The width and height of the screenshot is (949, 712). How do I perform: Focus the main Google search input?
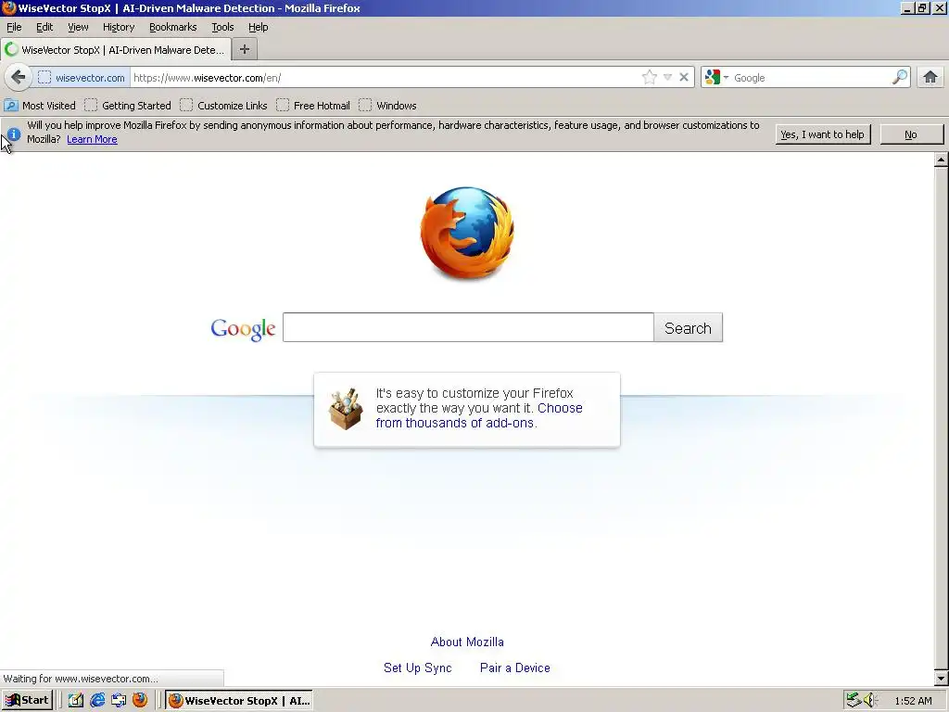[468, 327]
